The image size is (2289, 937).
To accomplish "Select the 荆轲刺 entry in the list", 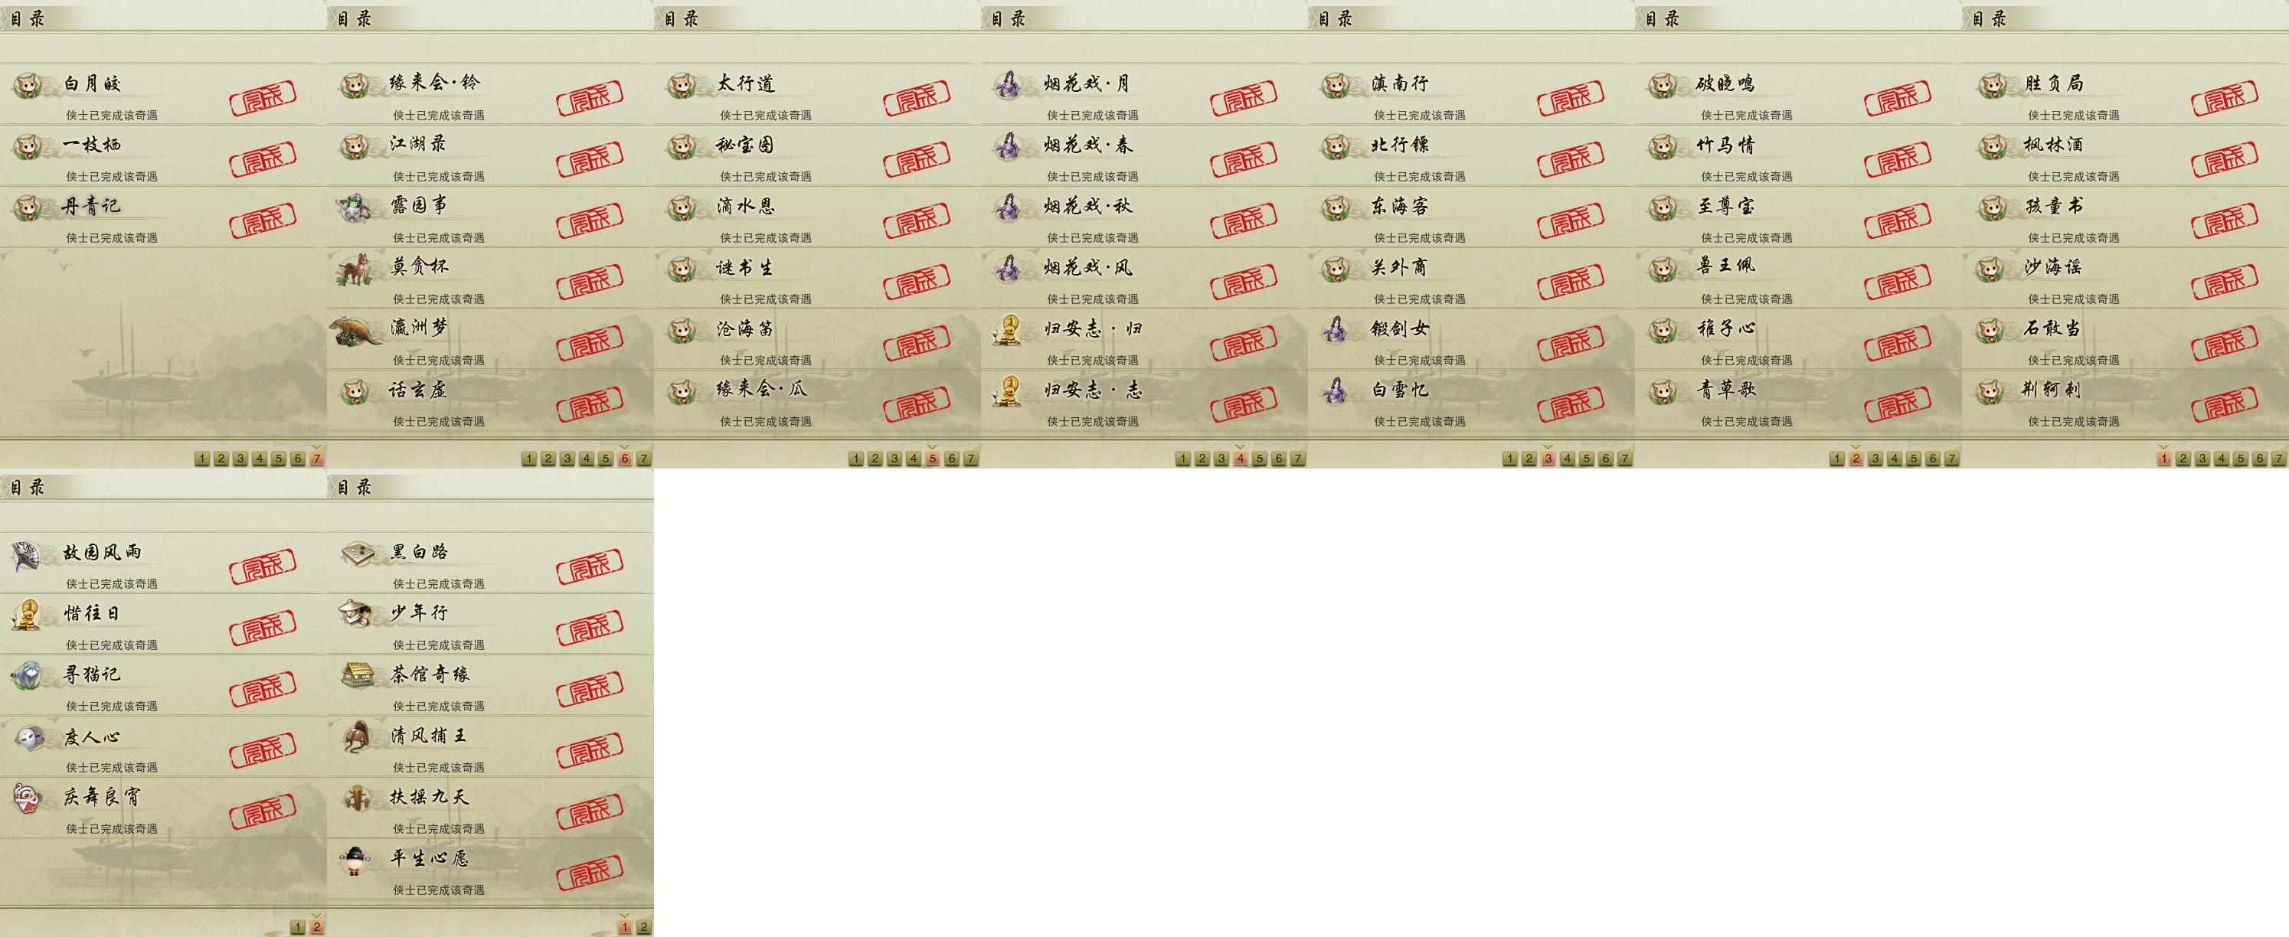I will [x=2126, y=400].
